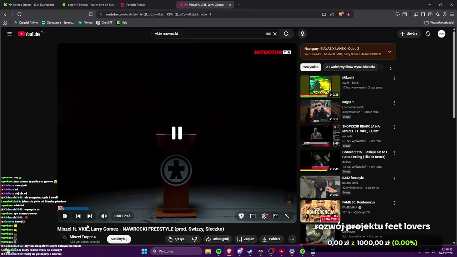Open the media control music note icon
Viewport: 457px width, 257px height.
(416, 14)
